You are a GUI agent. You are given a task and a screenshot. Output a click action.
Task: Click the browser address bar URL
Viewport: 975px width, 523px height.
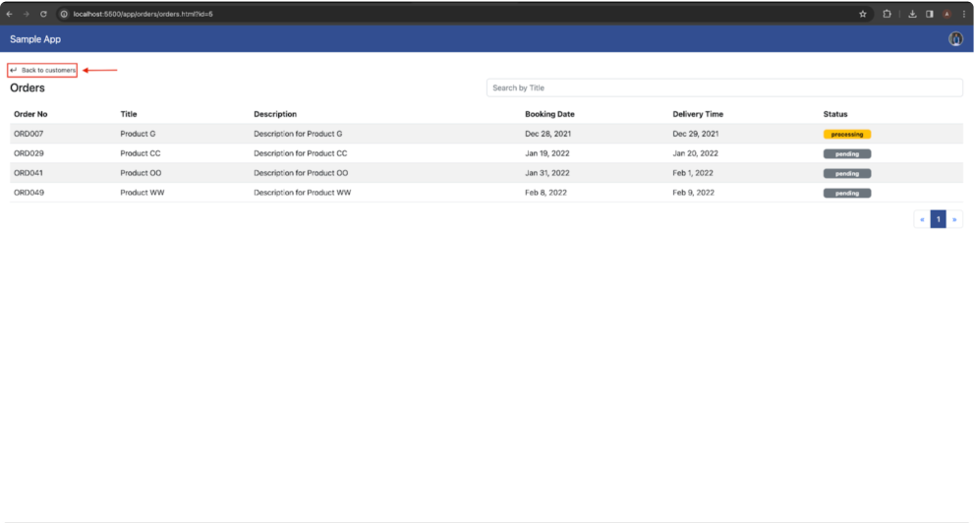click(x=143, y=14)
